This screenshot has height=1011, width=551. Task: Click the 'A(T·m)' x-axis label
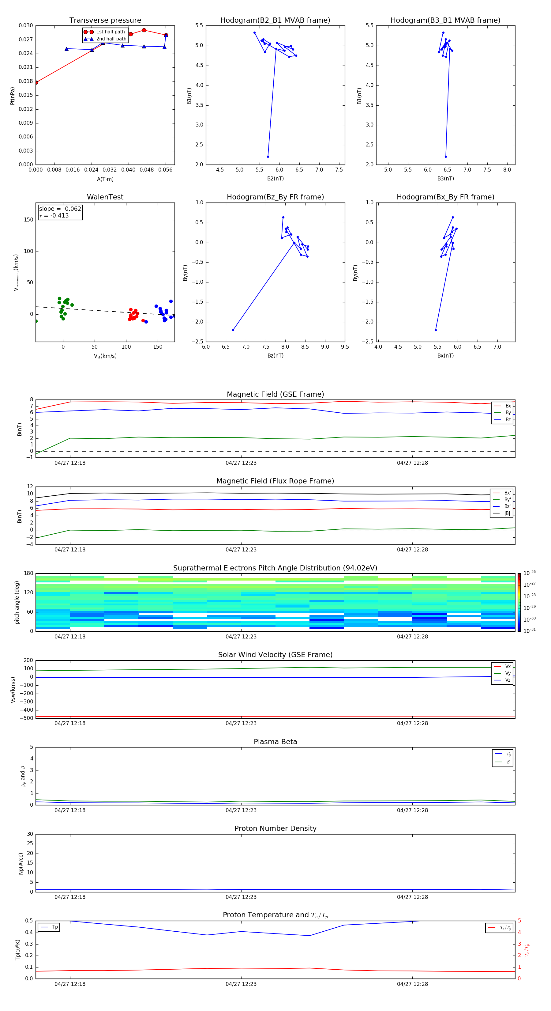(105, 179)
